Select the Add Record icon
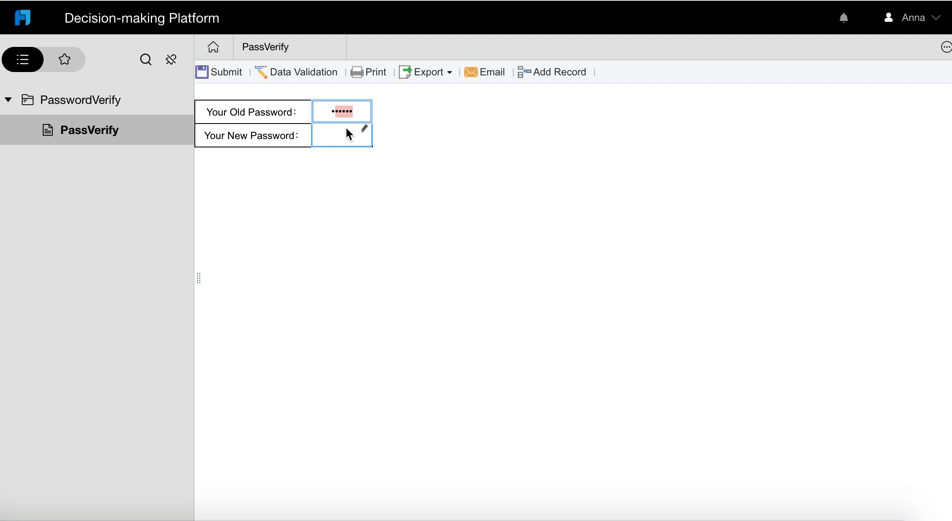The image size is (952, 521). pos(523,72)
